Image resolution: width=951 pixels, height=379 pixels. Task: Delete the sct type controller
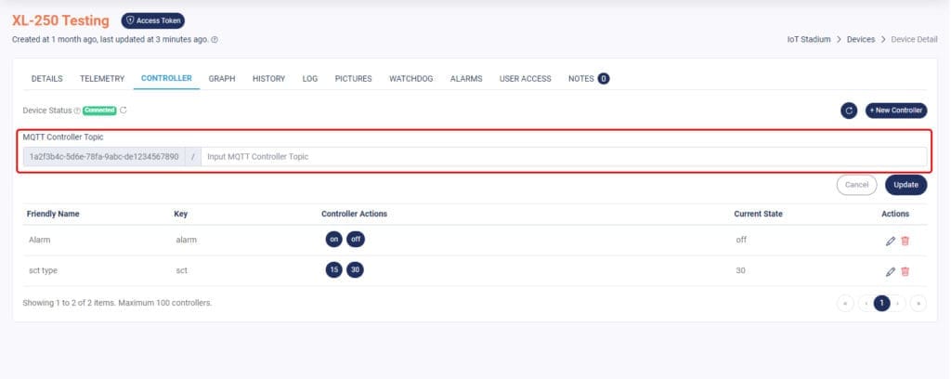point(905,271)
